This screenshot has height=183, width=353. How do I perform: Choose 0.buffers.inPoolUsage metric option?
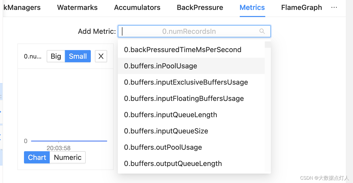point(161,66)
